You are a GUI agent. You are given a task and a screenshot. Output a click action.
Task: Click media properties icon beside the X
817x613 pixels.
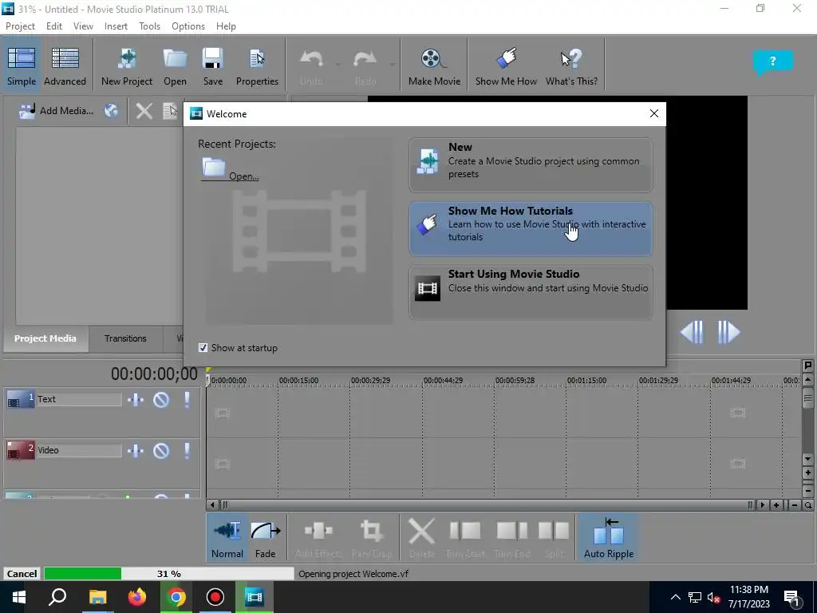[x=171, y=110]
